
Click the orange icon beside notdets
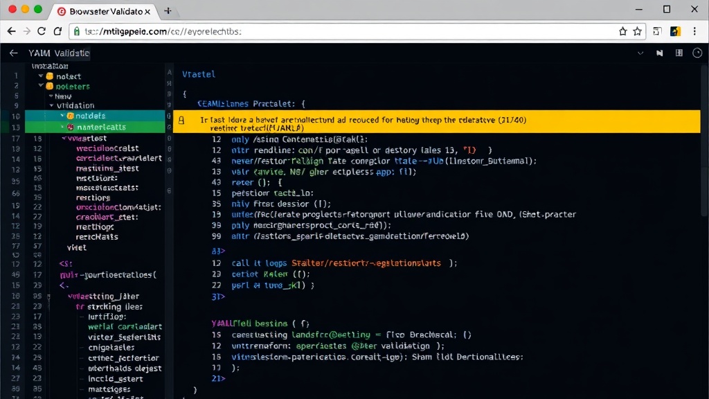point(70,116)
